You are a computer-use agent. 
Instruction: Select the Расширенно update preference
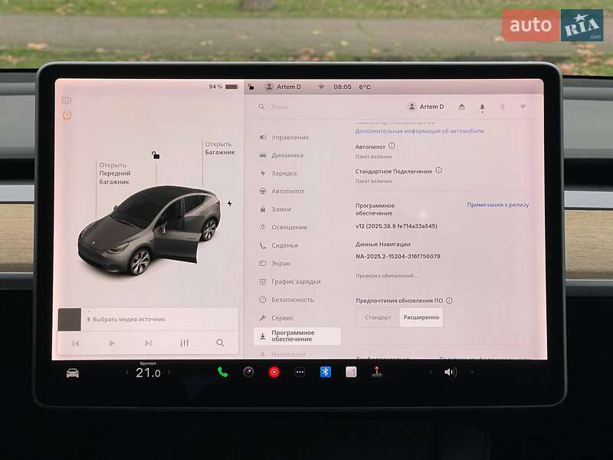(x=420, y=317)
